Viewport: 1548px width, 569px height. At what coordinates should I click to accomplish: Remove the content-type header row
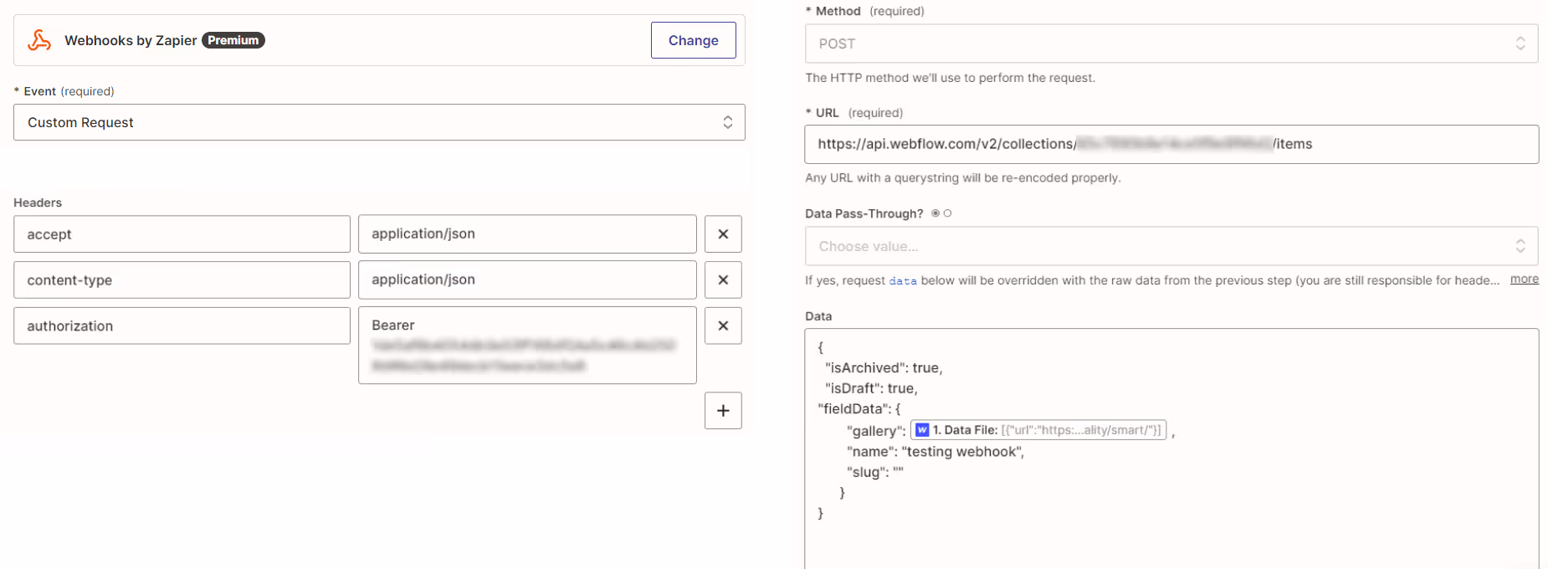pos(723,280)
